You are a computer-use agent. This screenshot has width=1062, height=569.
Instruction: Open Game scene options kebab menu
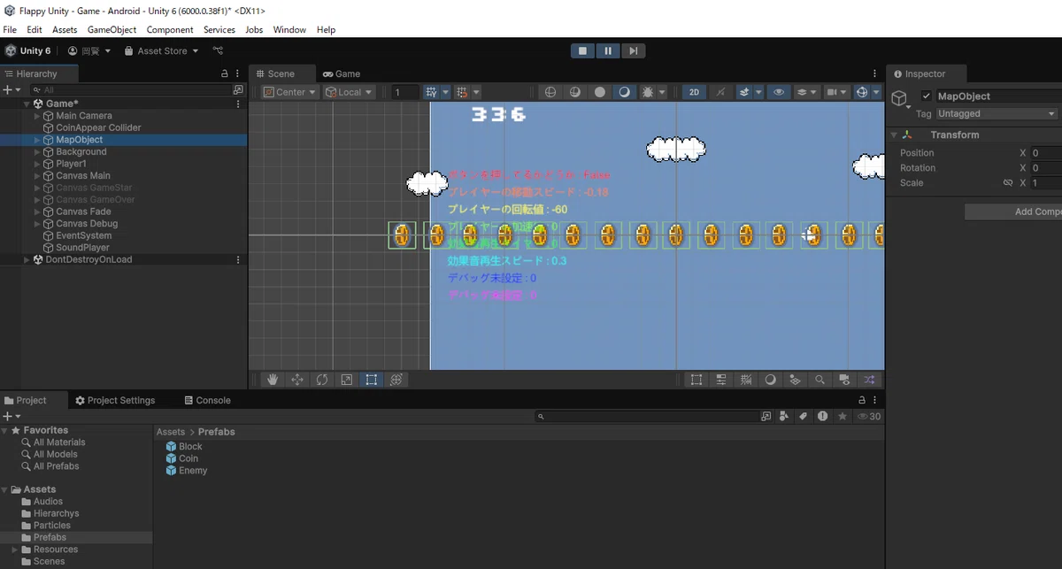coord(238,104)
